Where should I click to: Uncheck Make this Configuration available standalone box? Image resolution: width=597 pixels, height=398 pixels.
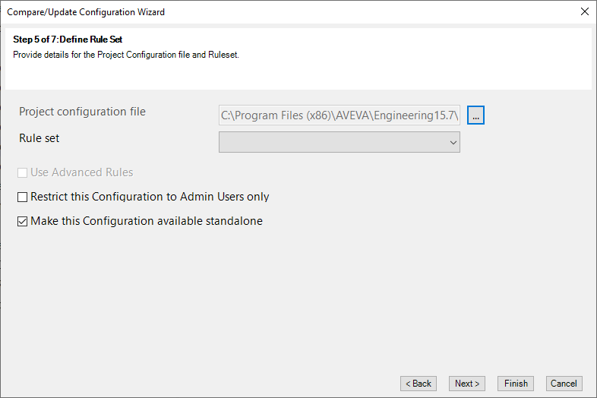coord(23,221)
